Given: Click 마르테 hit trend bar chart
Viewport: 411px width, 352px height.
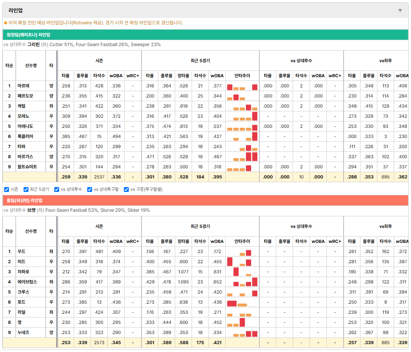Looking at the screenshot, I should pos(242,86).
